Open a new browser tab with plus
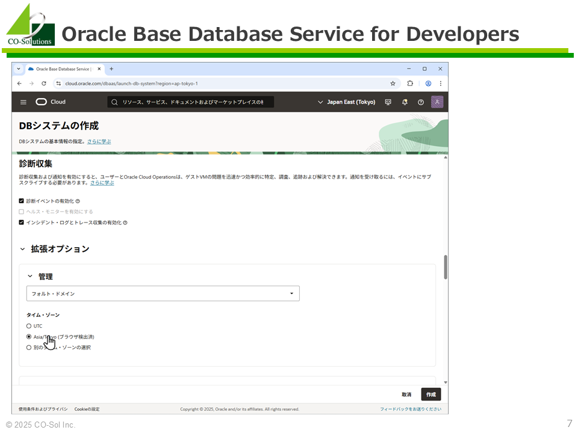 [x=111, y=69]
